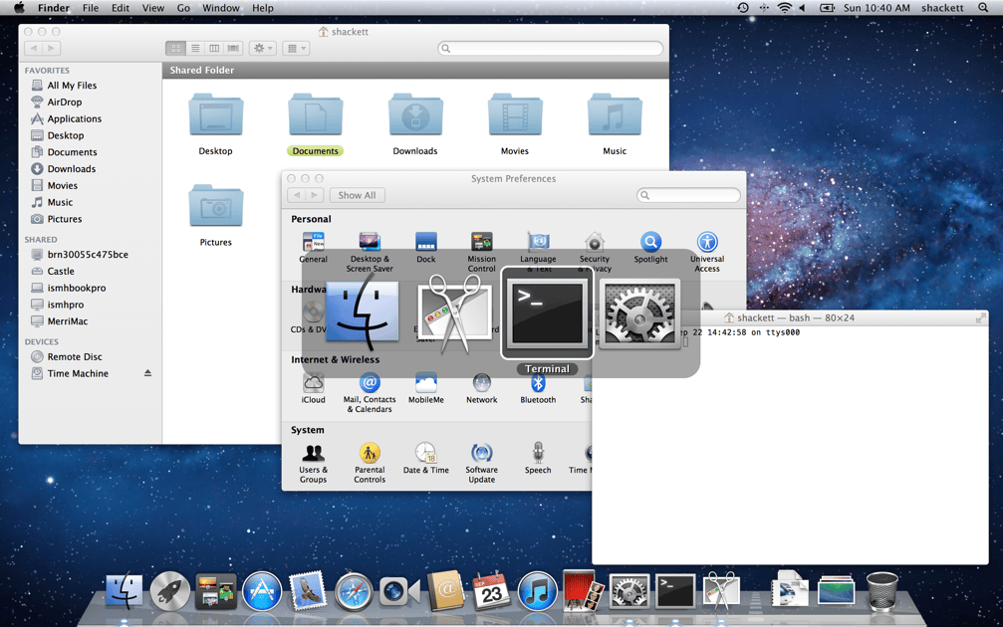This screenshot has height=627, width=1003.
Task: Eject the Time Machine device
Action: coord(147,373)
